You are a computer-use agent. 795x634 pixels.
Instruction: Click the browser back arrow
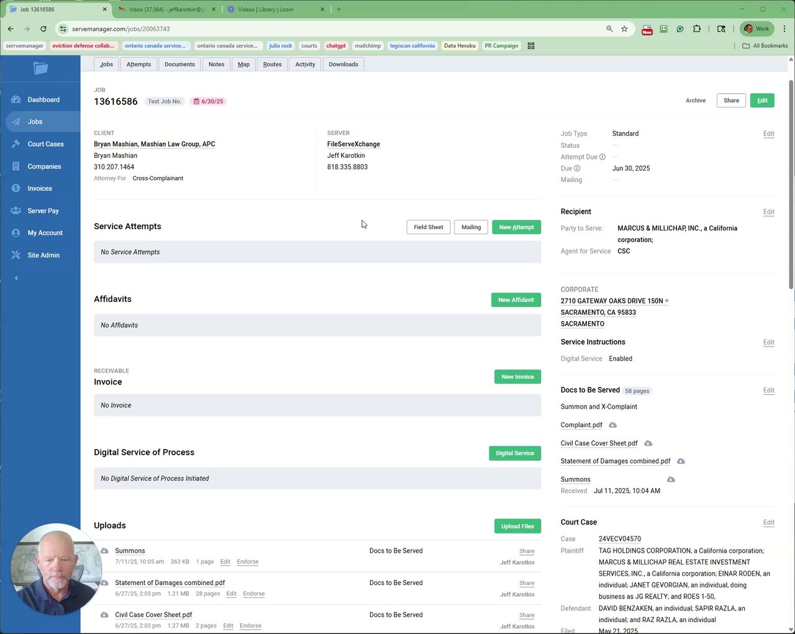(x=11, y=29)
